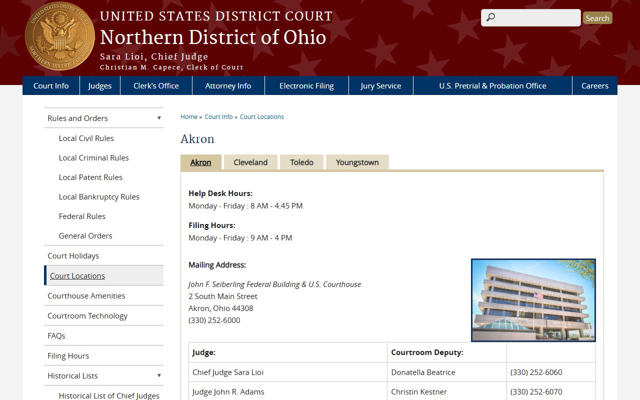The image size is (640, 400).
Task: Focus the site search input field
Action: click(530, 17)
